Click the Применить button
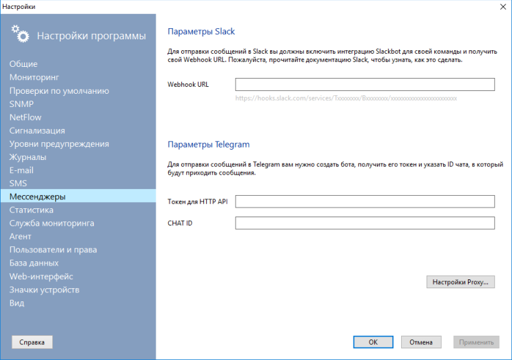 [x=476, y=342]
